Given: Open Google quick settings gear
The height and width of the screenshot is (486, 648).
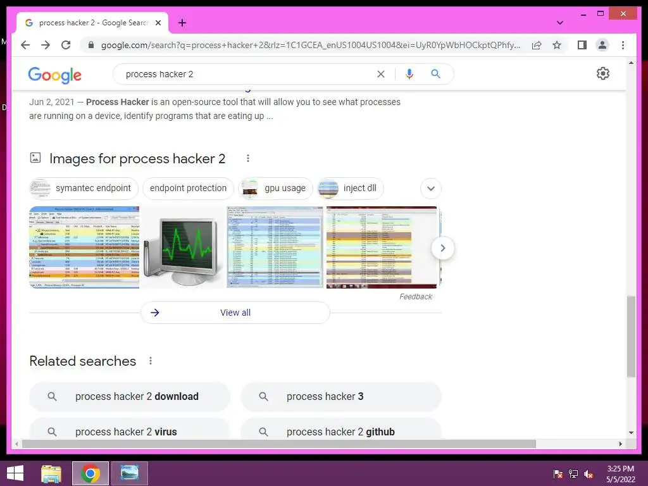Looking at the screenshot, I should (x=603, y=73).
